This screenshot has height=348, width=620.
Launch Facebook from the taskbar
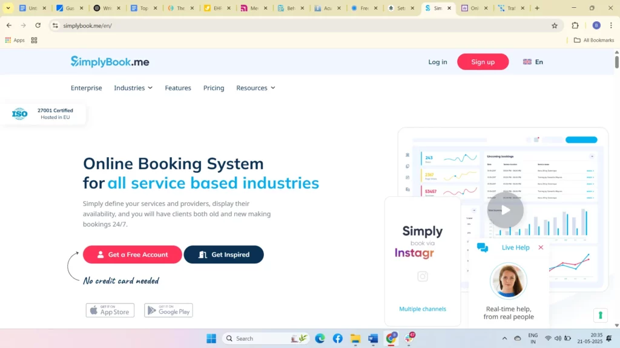[x=337, y=338]
